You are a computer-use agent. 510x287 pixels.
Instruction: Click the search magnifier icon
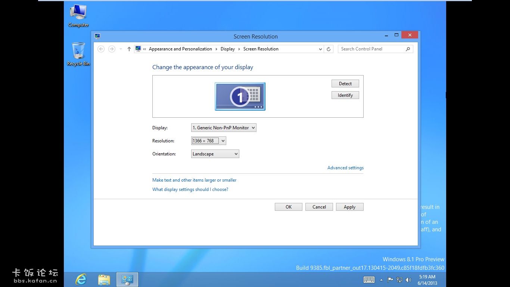tap(408, 49)
